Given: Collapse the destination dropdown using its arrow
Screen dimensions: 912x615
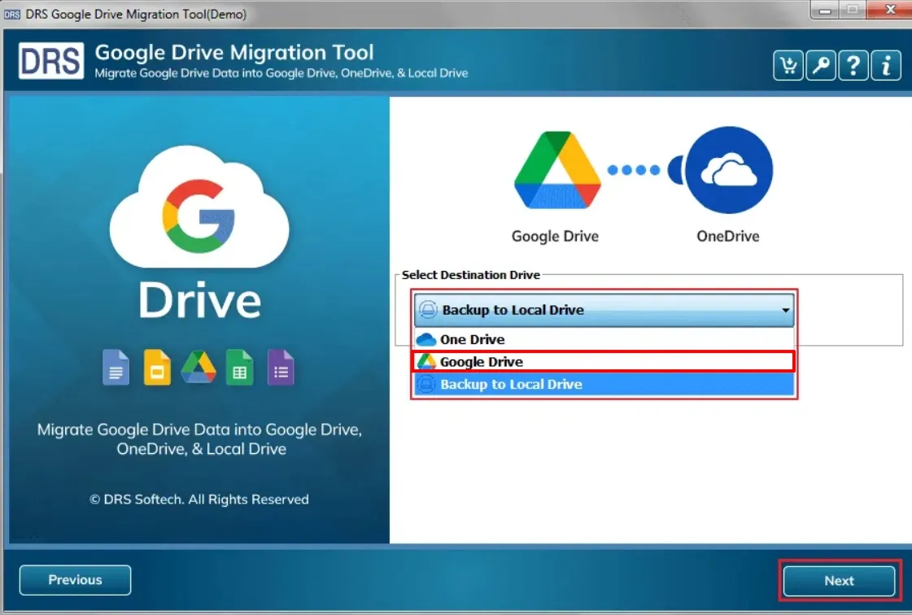Looking at the screenshot, I should pos(785,310).
